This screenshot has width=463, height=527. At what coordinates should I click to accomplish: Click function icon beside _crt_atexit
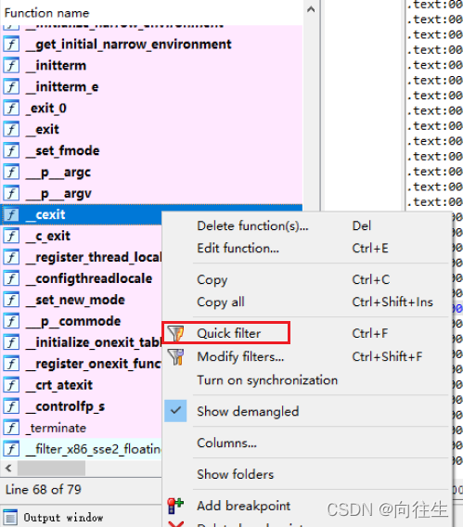pos(11,385)
